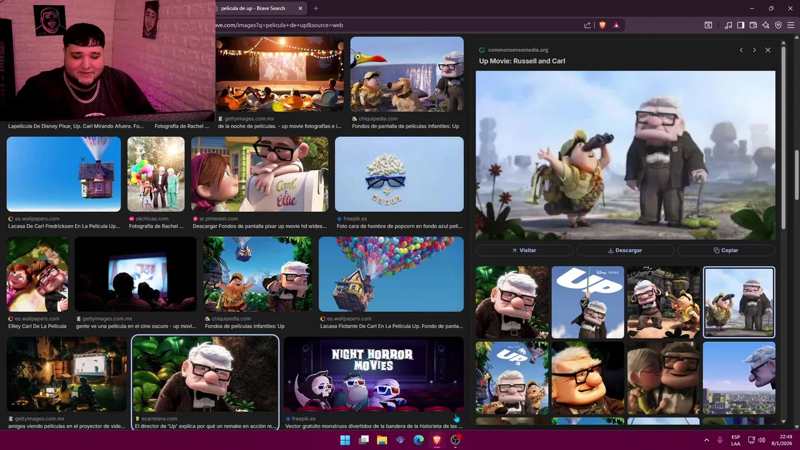
Task: Open Microsoft Edge from taskbar
Action: 419,440
